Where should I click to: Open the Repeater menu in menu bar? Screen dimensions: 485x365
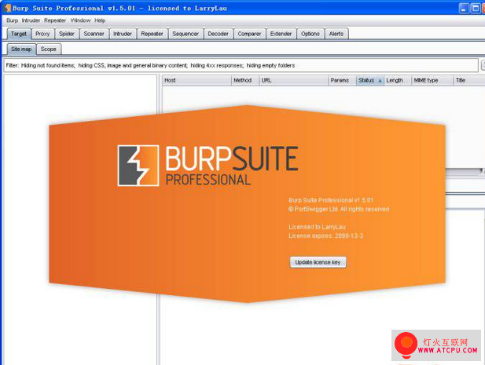click(55, 20)
